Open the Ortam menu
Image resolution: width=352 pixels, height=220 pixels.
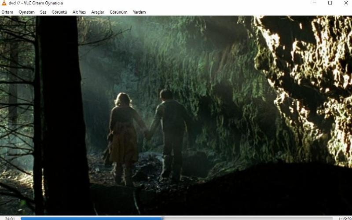click(x=7, y=12)
